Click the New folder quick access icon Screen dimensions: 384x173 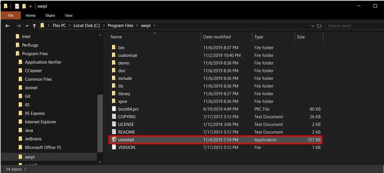click(24, 6)
